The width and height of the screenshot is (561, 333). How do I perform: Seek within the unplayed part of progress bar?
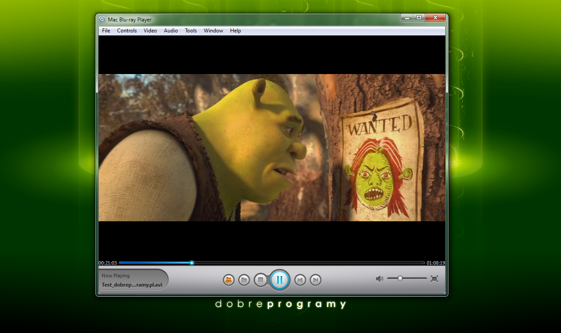pos(309,263)
